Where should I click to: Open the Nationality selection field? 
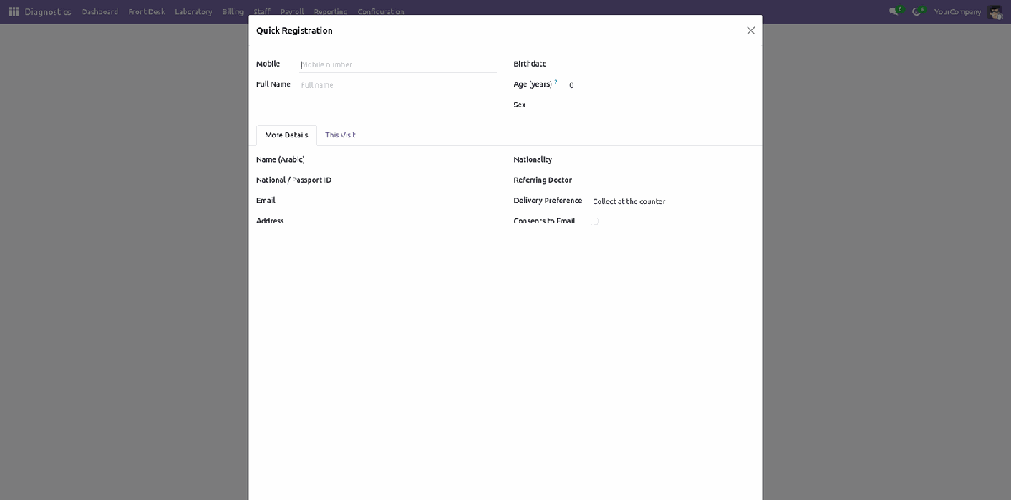click(x=673, y=159)
